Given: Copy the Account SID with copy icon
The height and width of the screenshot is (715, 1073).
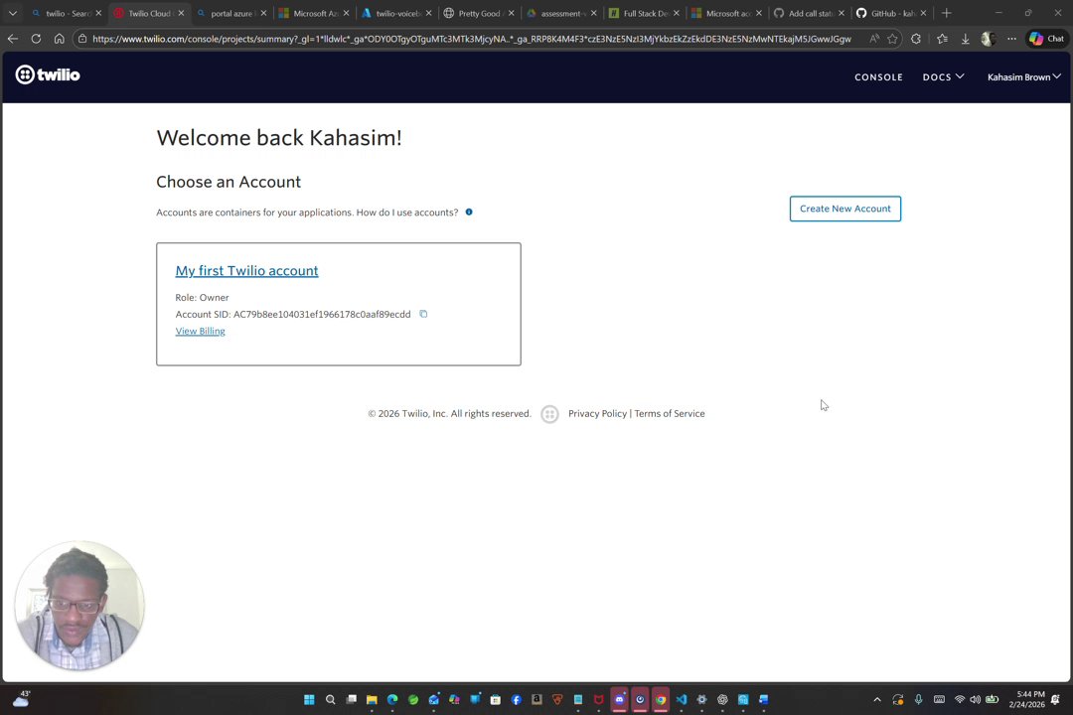Looking at the screenshot, I should pos(423,314).
